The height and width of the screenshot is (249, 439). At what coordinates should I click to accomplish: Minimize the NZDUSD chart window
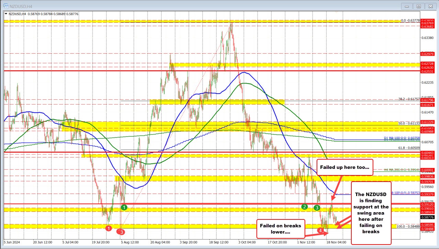(406, 6)
